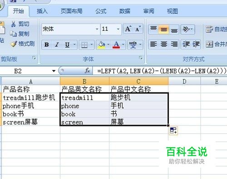Viewport: 227px width, 179px height.
Task: Toggle bold formatting
Action: coord(47,45)
